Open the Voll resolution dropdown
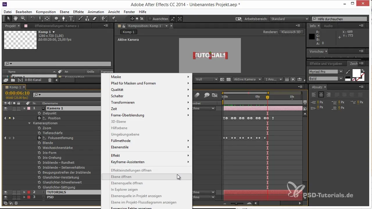The image size is (372, 209). [x=207, y=79]
